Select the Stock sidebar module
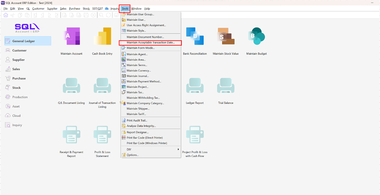 tap(16, 88)
